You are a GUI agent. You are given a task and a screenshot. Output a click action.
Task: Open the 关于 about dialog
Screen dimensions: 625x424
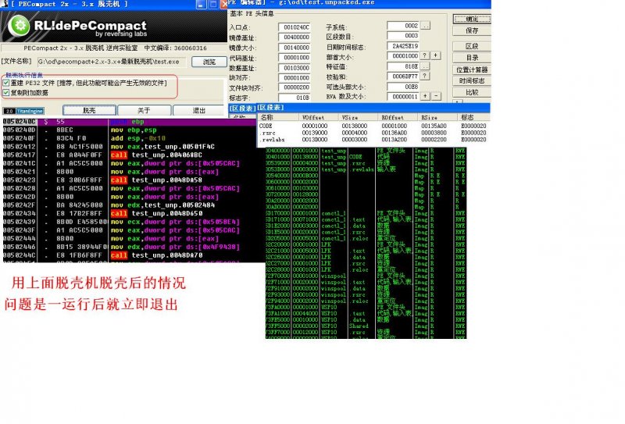coord(144,110)
